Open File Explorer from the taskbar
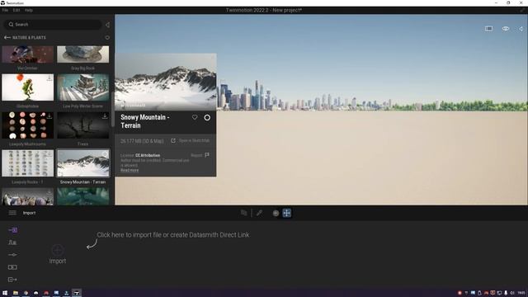This screenshot has height=297, width=528. tap(16, 293)
